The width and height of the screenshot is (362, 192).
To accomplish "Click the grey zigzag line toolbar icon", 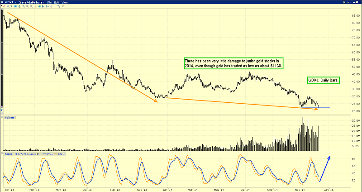I will click(59, 6).
